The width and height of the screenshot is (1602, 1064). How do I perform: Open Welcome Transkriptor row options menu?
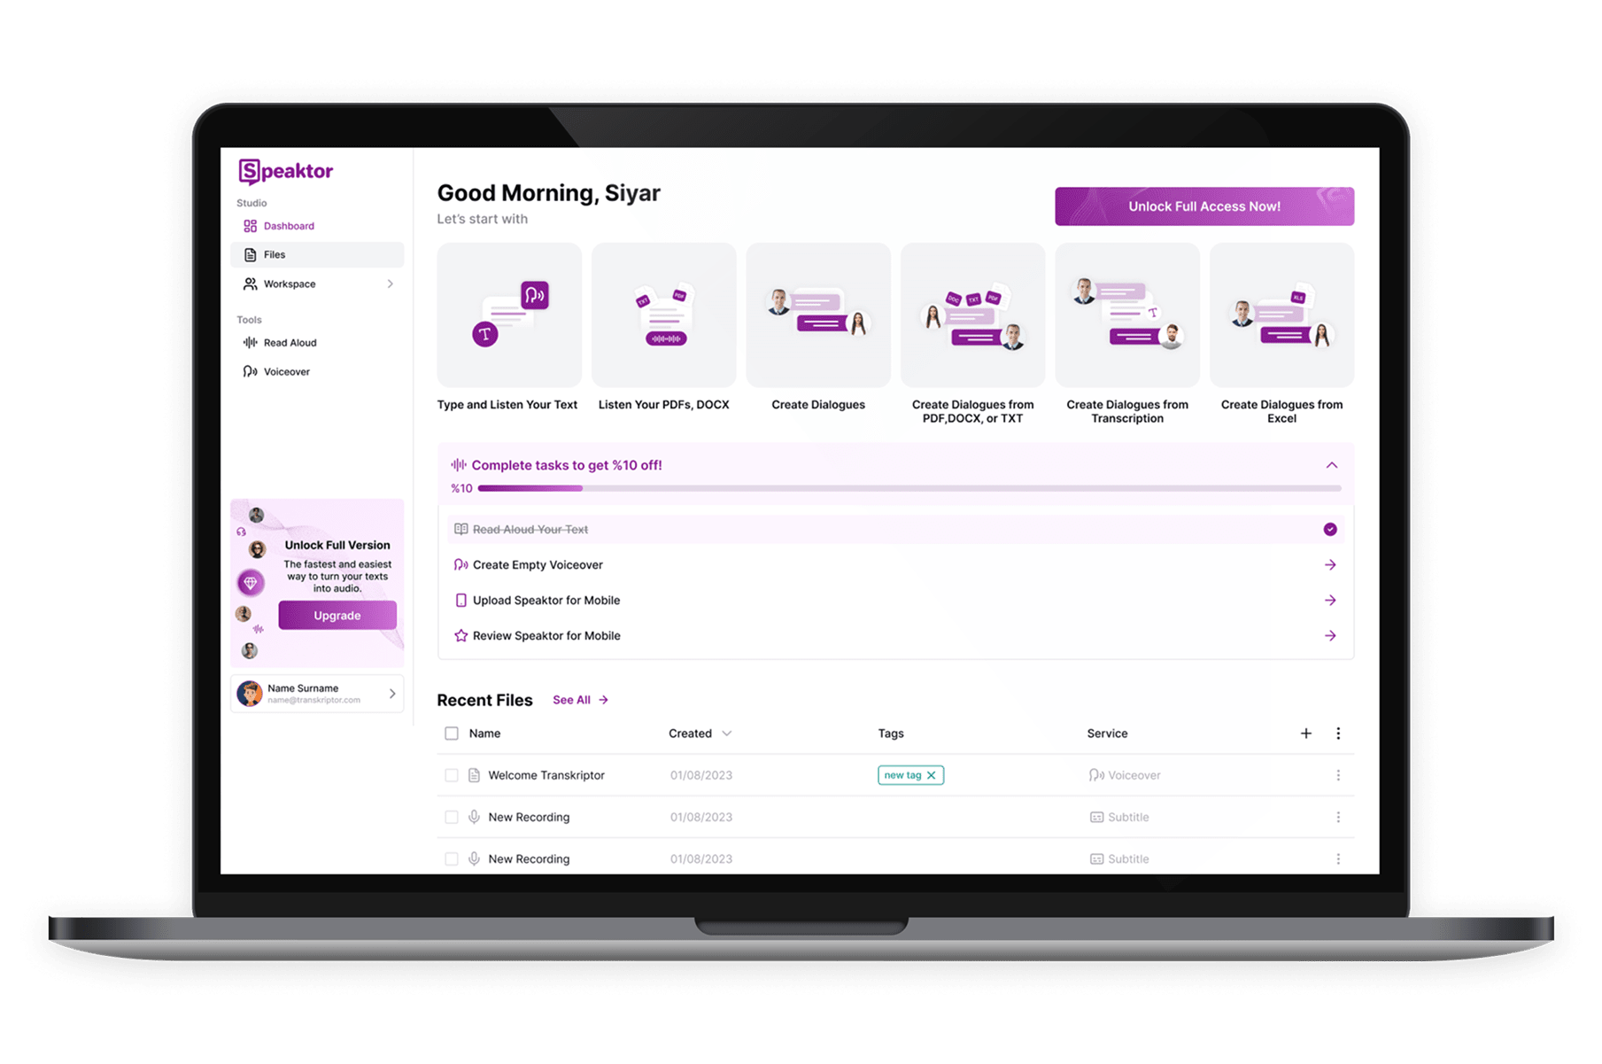point(1338,775)
